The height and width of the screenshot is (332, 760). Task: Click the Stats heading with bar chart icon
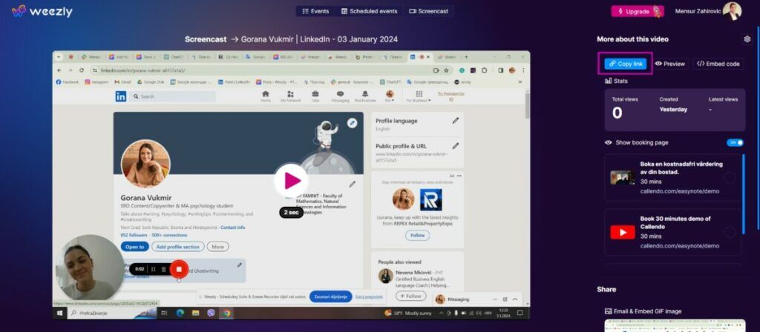point(616,81)
